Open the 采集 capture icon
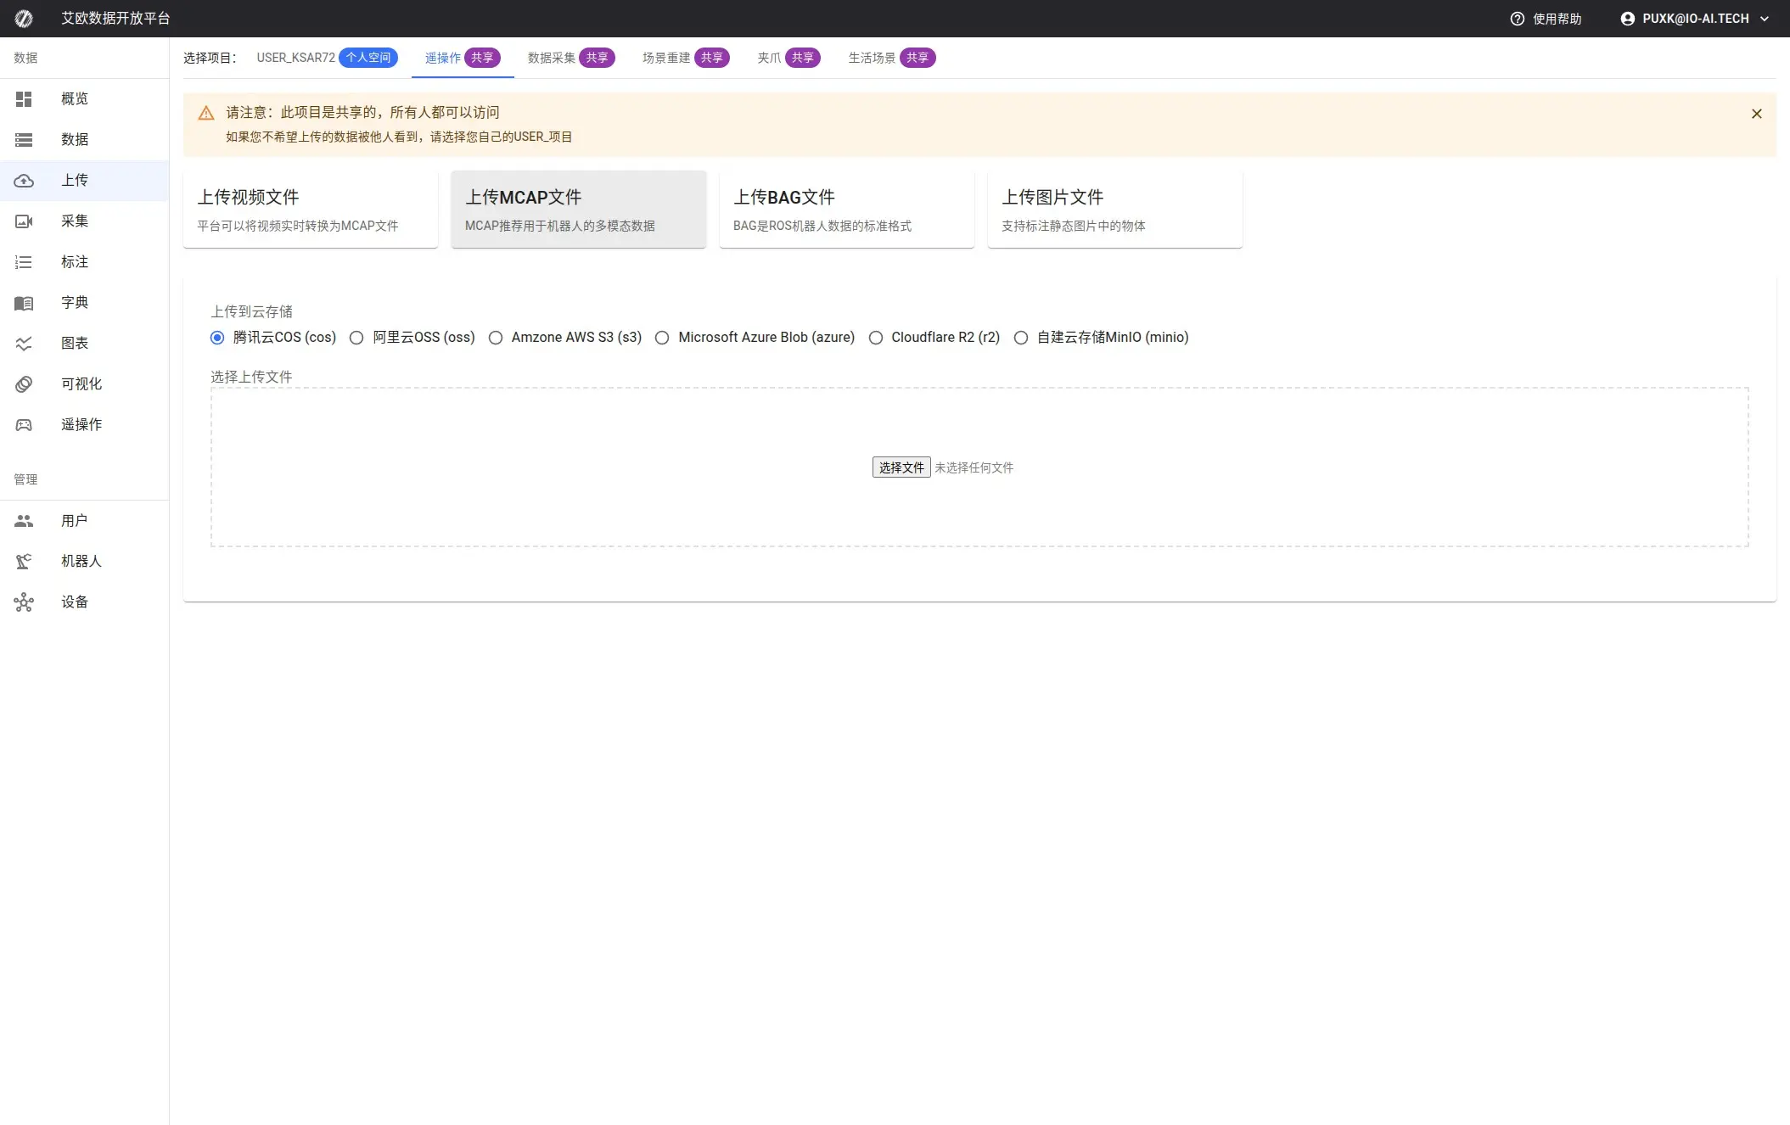 tap(24, 221)
